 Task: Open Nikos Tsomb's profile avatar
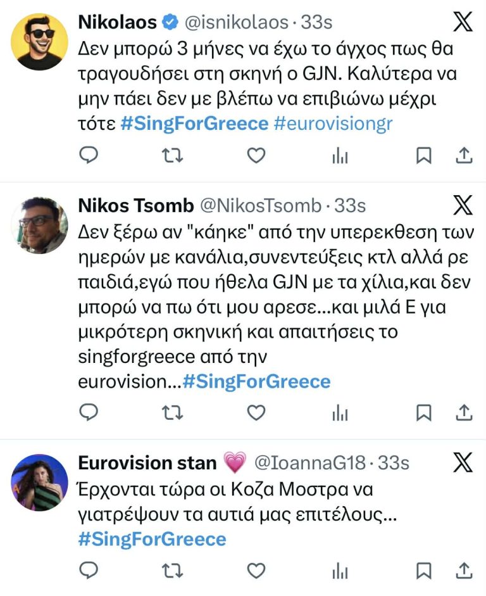[39, 225]
